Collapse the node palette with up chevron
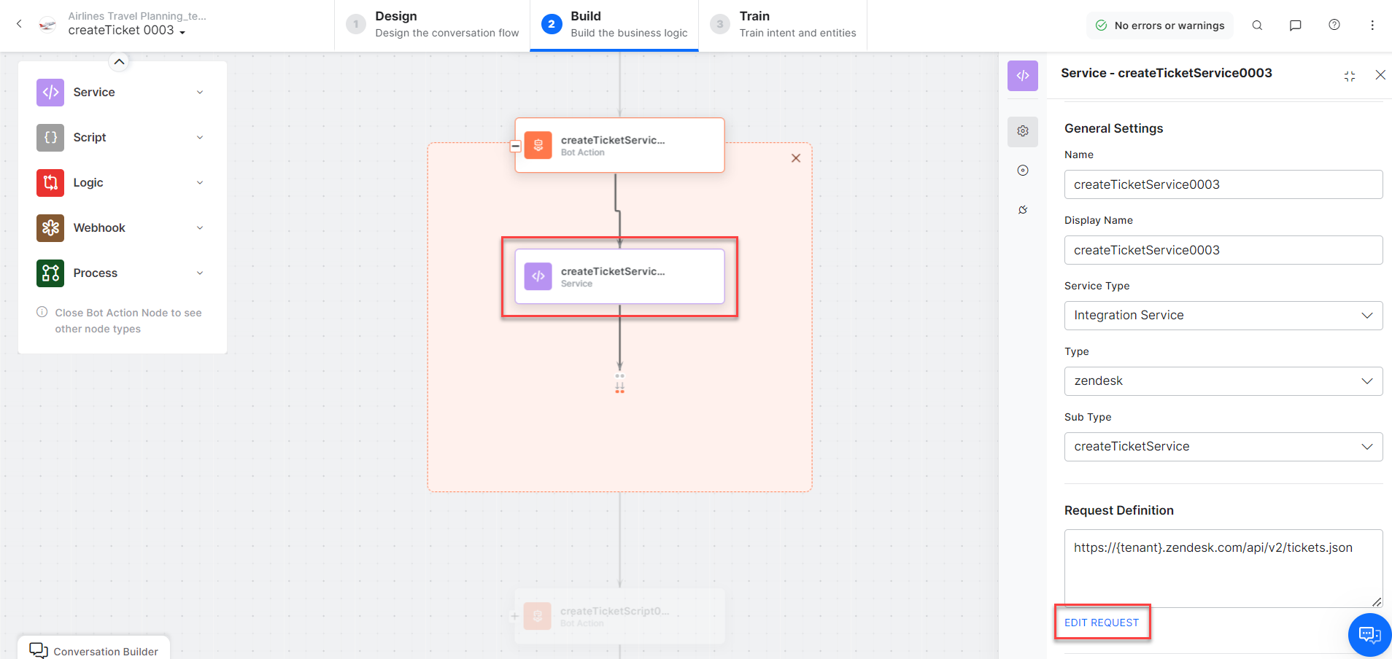 [x=120, y=62]
